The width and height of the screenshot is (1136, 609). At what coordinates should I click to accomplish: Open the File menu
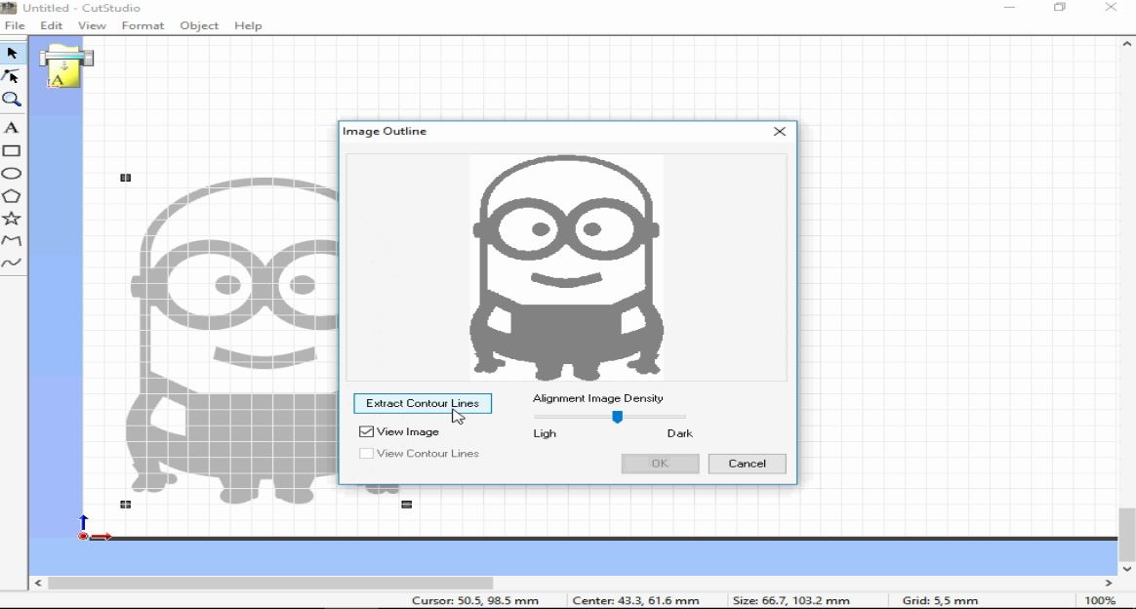[x=15, y=25]
